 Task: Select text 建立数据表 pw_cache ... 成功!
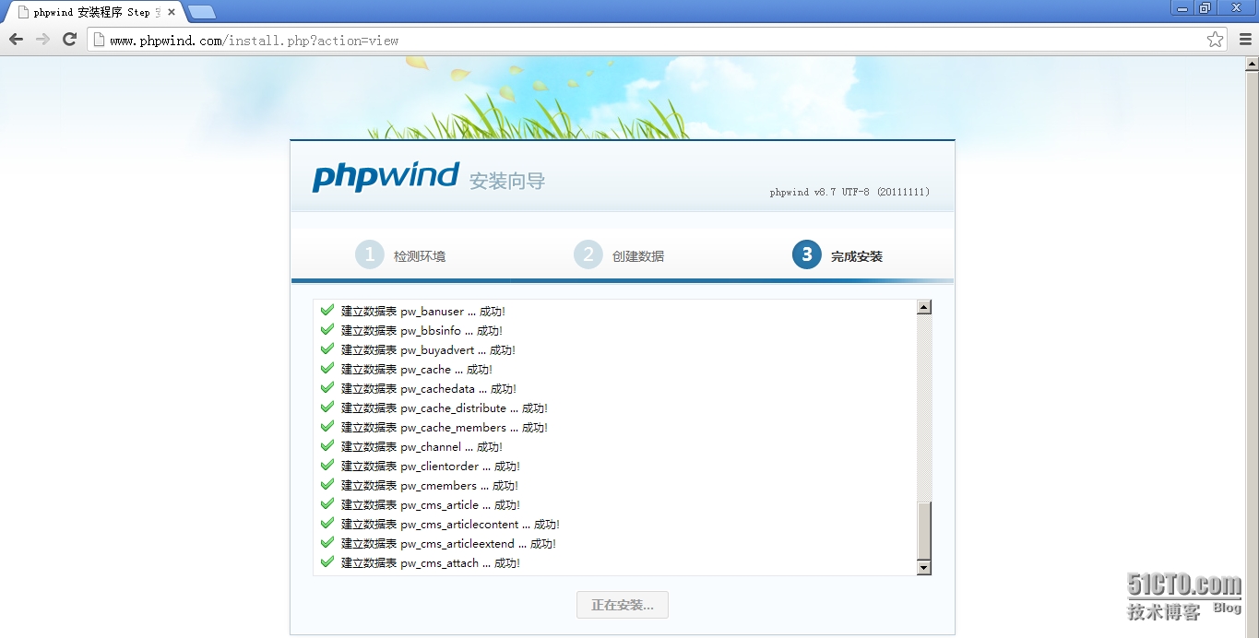click(417, 370)
